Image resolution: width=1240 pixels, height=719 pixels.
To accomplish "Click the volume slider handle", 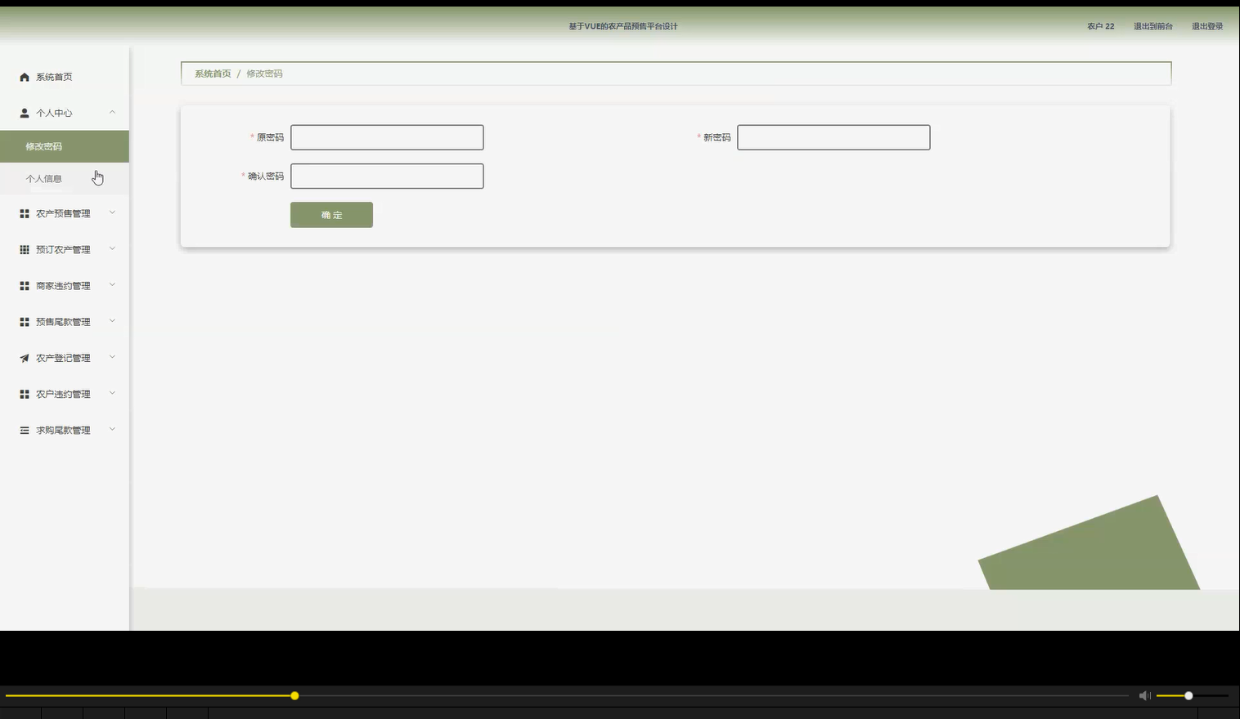I will tap(1188, 695).
